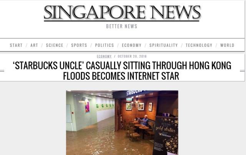Image resolution: width=246 pixels, height=155 pixels.
Task: Click the gold status banner in photo
Action: (166, 136)
